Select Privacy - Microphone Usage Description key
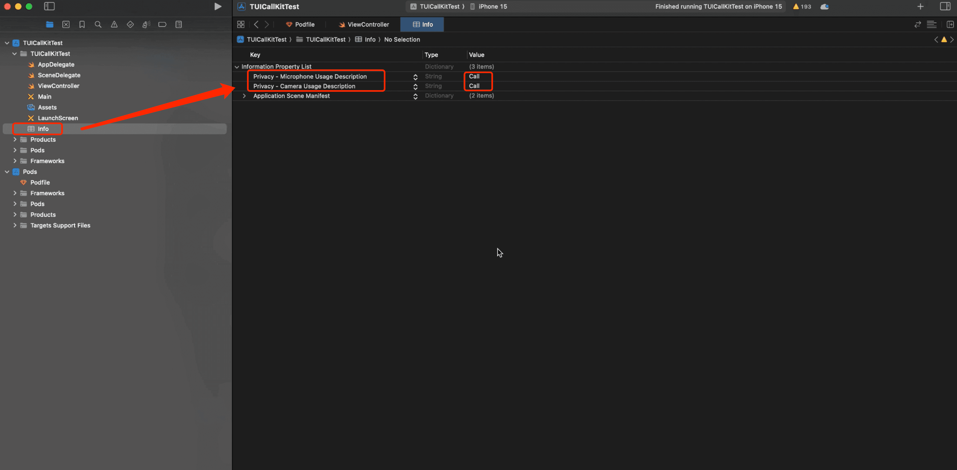The image size is (957, 470). [310, 76]
